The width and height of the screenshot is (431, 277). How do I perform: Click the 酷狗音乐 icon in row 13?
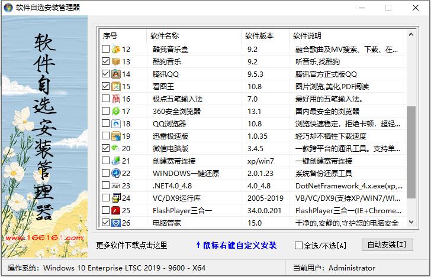[115, 61]
